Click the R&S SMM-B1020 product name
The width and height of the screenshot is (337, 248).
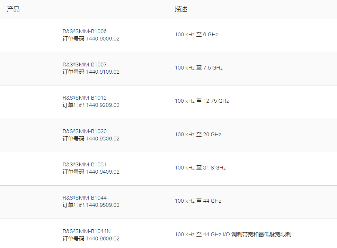coord(85,131)
